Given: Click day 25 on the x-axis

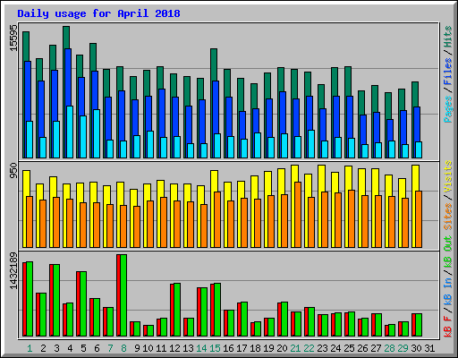Looking at the screenshot, I should pos(349,348).
